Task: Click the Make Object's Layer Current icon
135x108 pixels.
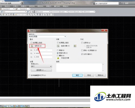Action: click(28, 12)
